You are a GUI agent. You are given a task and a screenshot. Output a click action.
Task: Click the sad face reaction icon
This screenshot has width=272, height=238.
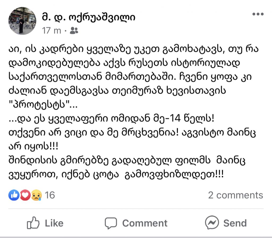[36, 195]
